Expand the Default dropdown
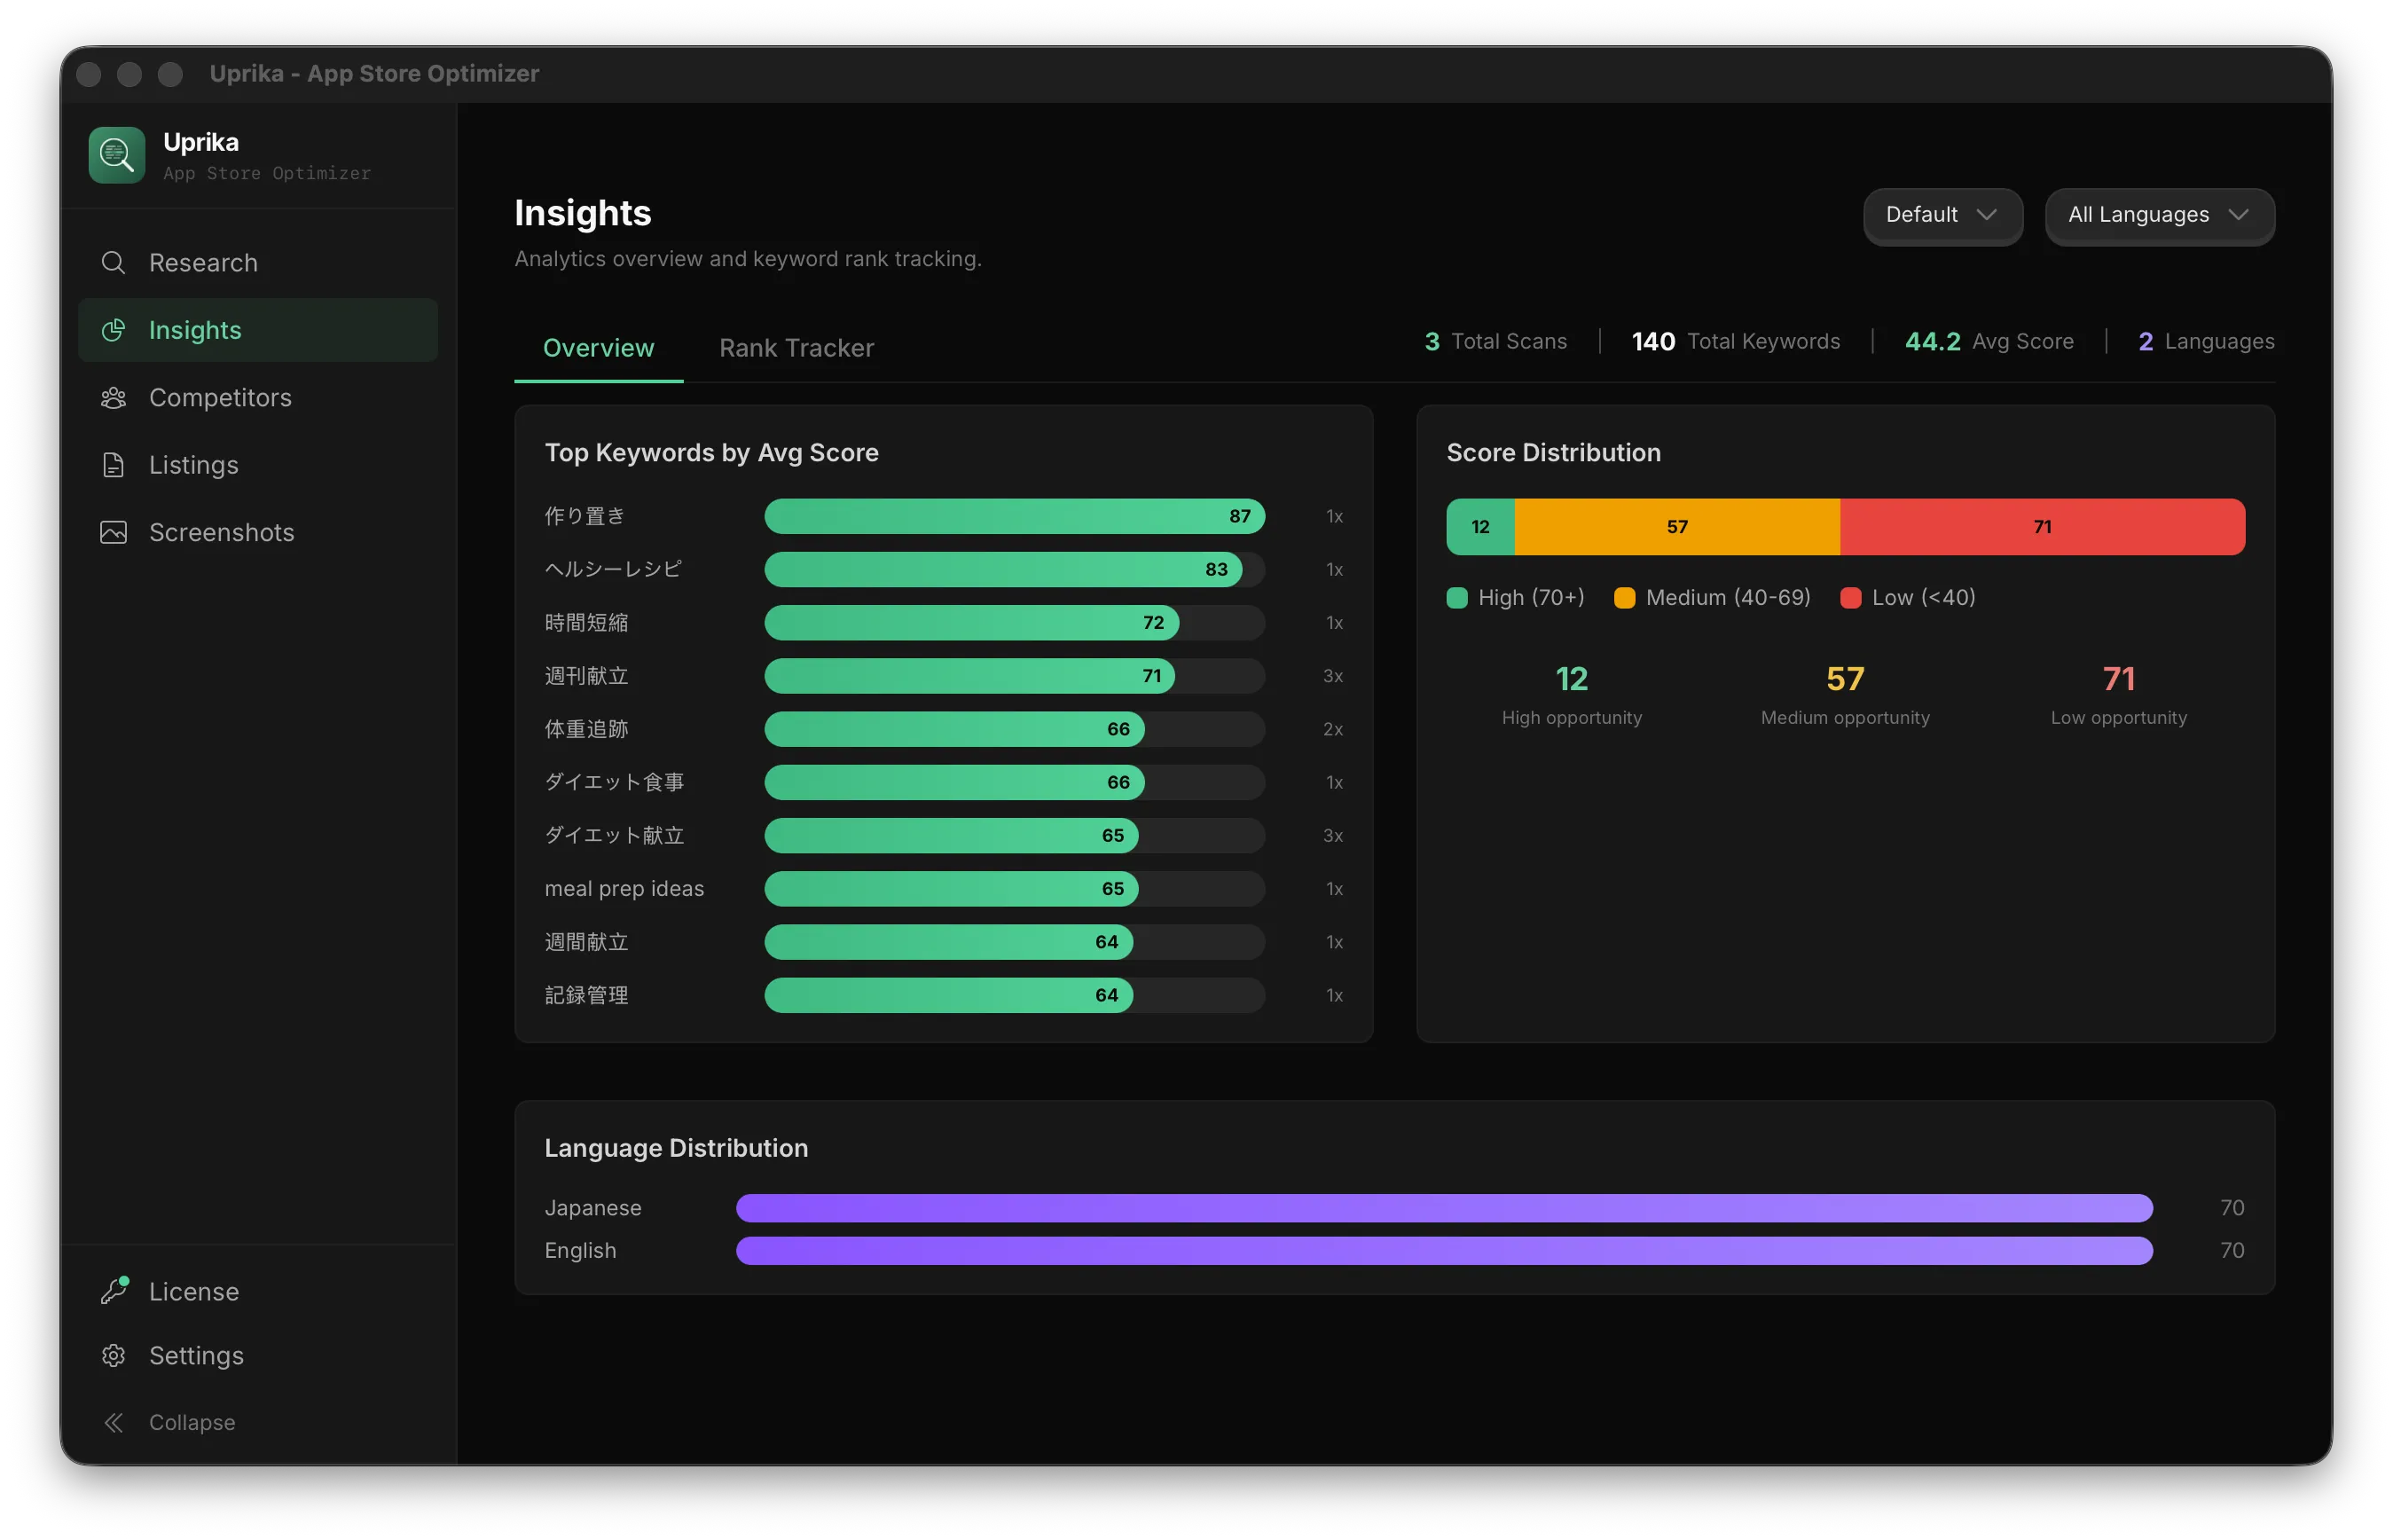This screenshot has height=1540, width=2393. pyautogui.click(x=1942, y=215)
